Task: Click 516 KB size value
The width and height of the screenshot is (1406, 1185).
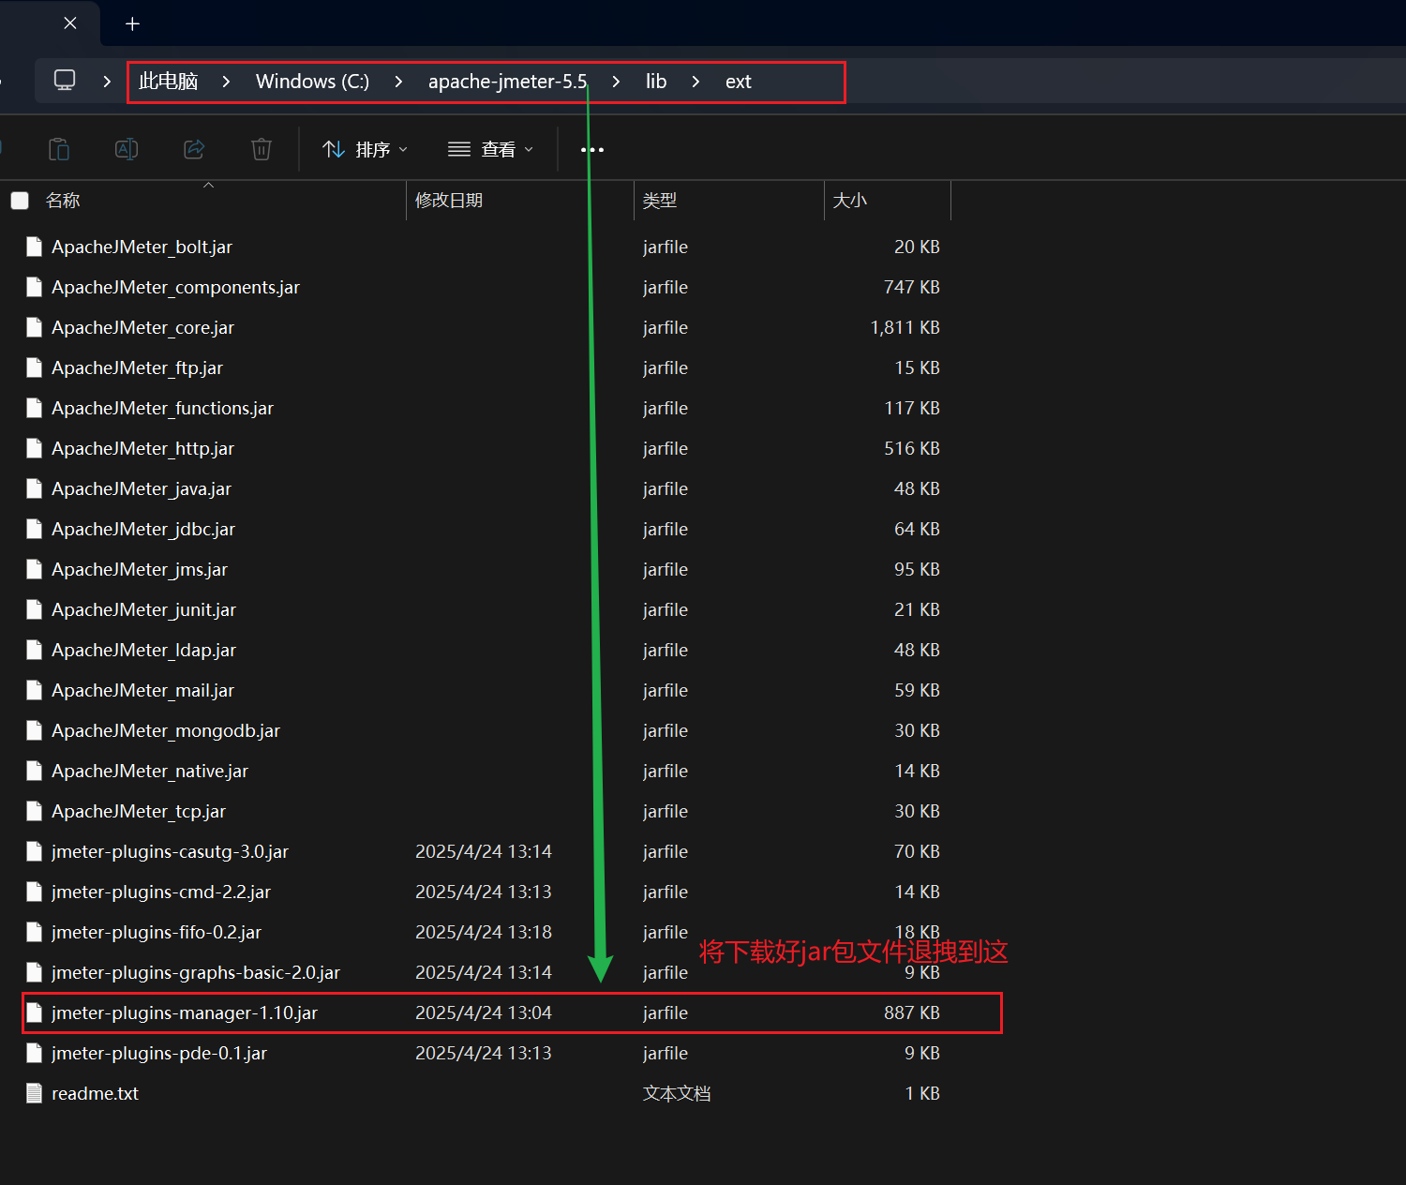Action: (911, 448)
